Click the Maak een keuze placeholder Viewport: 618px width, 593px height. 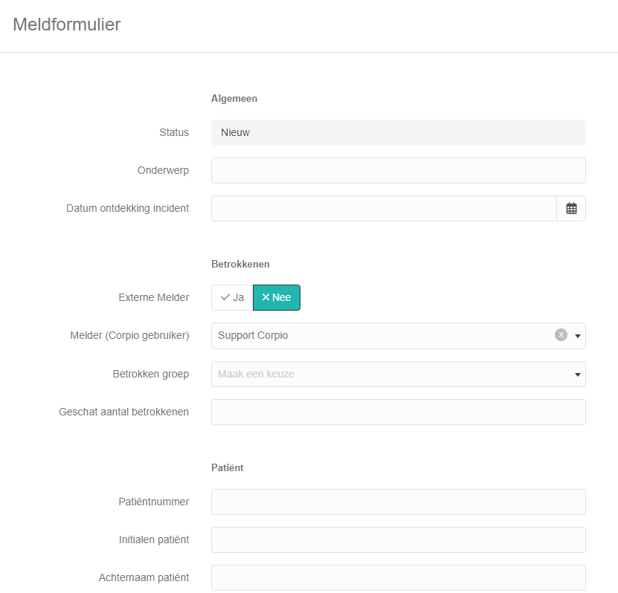pyautogui.click(x=256, y=374)
